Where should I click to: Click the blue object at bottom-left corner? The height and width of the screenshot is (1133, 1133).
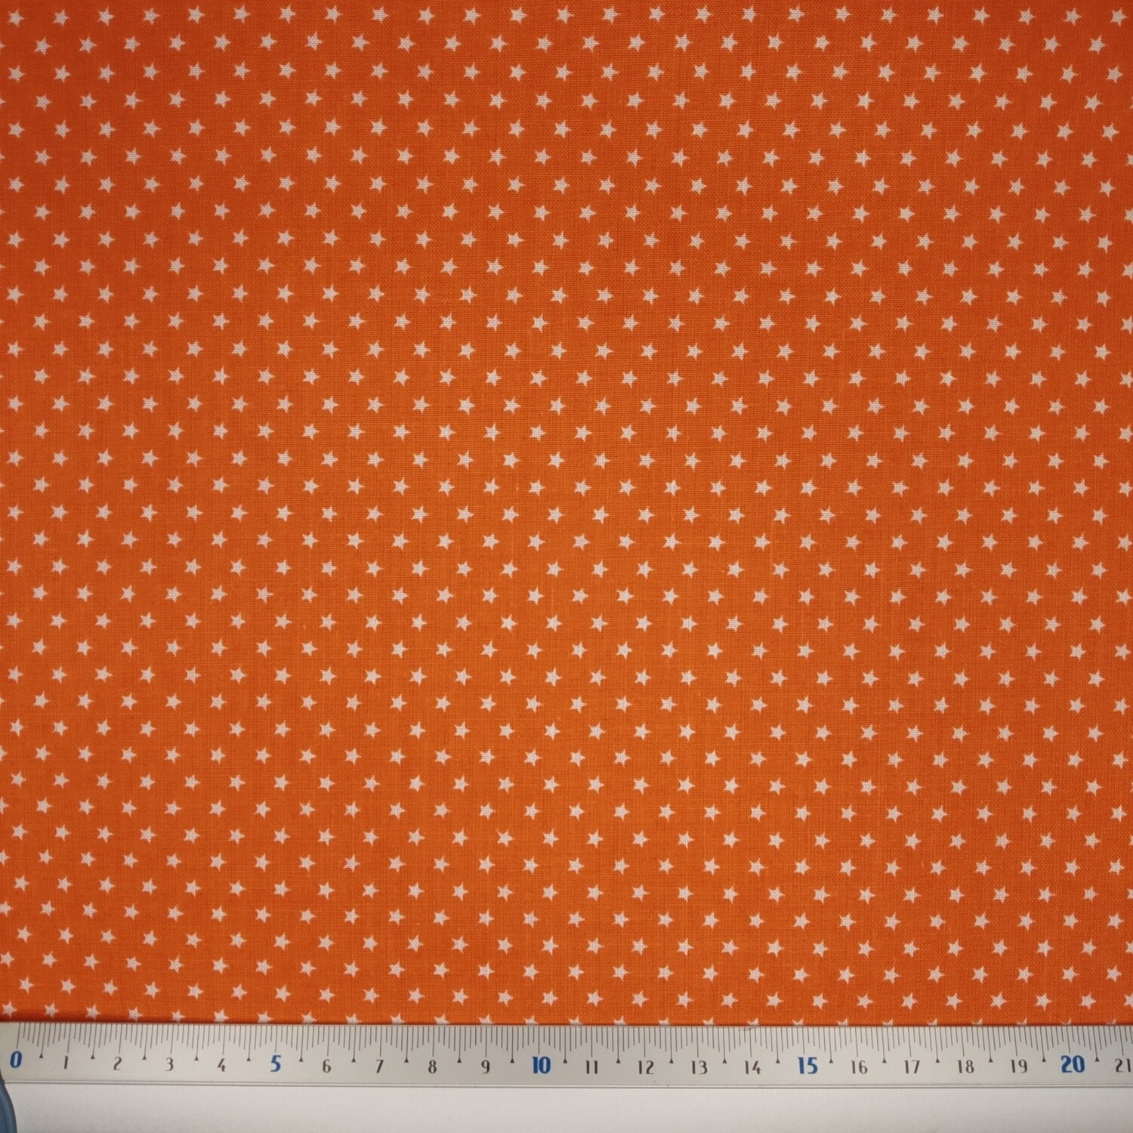6,1110
